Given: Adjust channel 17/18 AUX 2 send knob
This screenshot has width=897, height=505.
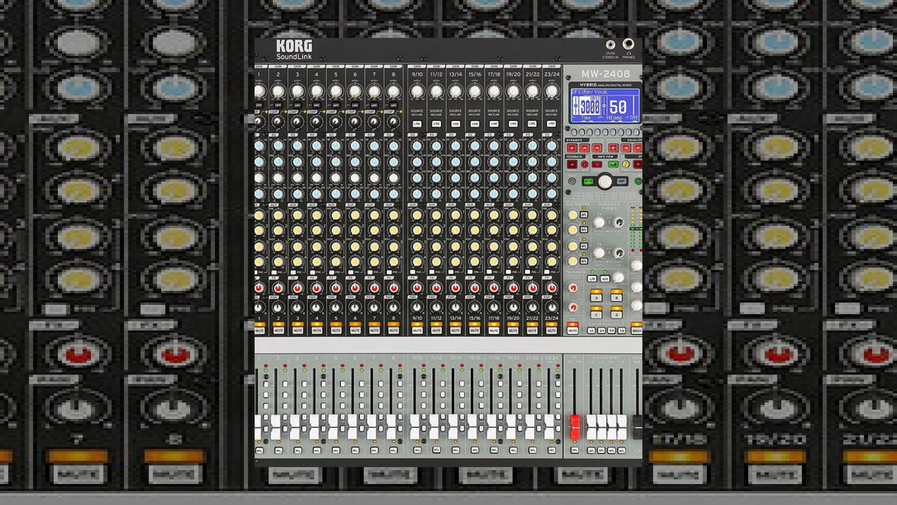Looking at the screenshot, I should (494, 231).
